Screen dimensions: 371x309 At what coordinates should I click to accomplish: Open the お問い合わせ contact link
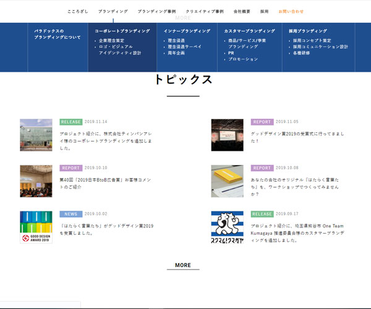coord(291,11)
